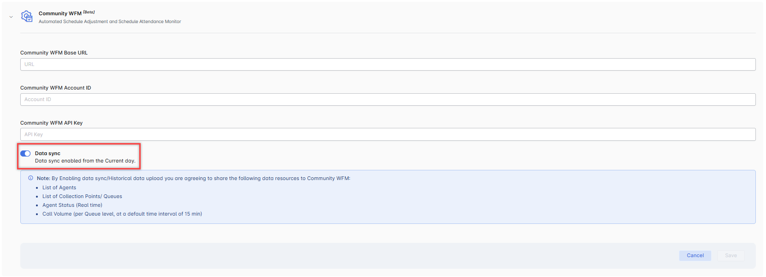
Task: Focus the Community WFM Account ID field
Action: [x=388, y=100]
